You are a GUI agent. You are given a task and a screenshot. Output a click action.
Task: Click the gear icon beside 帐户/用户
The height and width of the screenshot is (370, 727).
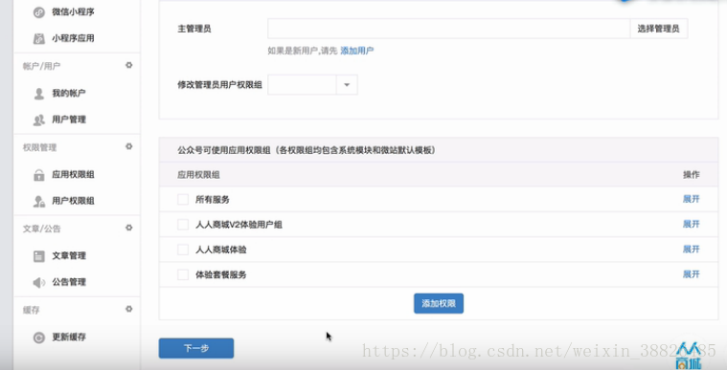click(x=129, y=65)
